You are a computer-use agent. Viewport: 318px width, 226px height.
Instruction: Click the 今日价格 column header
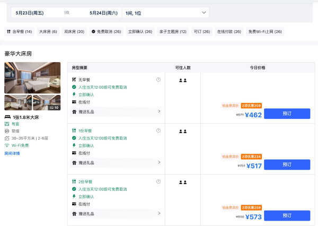(258, 67)
